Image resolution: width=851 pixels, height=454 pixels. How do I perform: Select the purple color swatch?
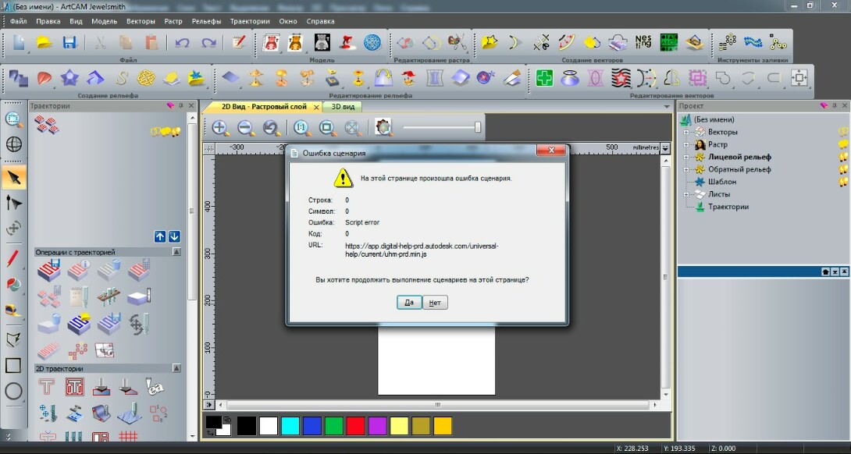377,426
